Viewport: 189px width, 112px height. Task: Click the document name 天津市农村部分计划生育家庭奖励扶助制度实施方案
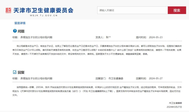coord(46,91)
